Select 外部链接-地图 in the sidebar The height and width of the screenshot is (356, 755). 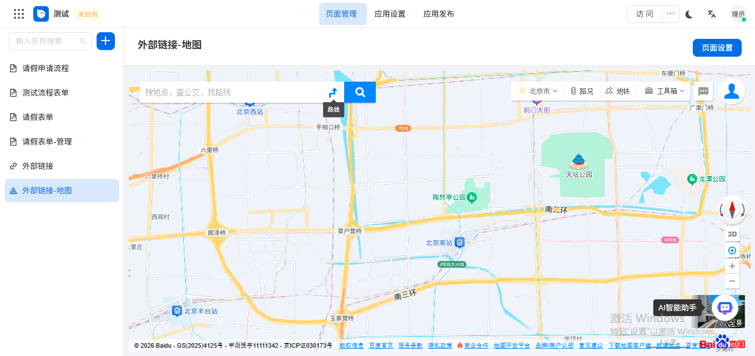coord(62,190)
